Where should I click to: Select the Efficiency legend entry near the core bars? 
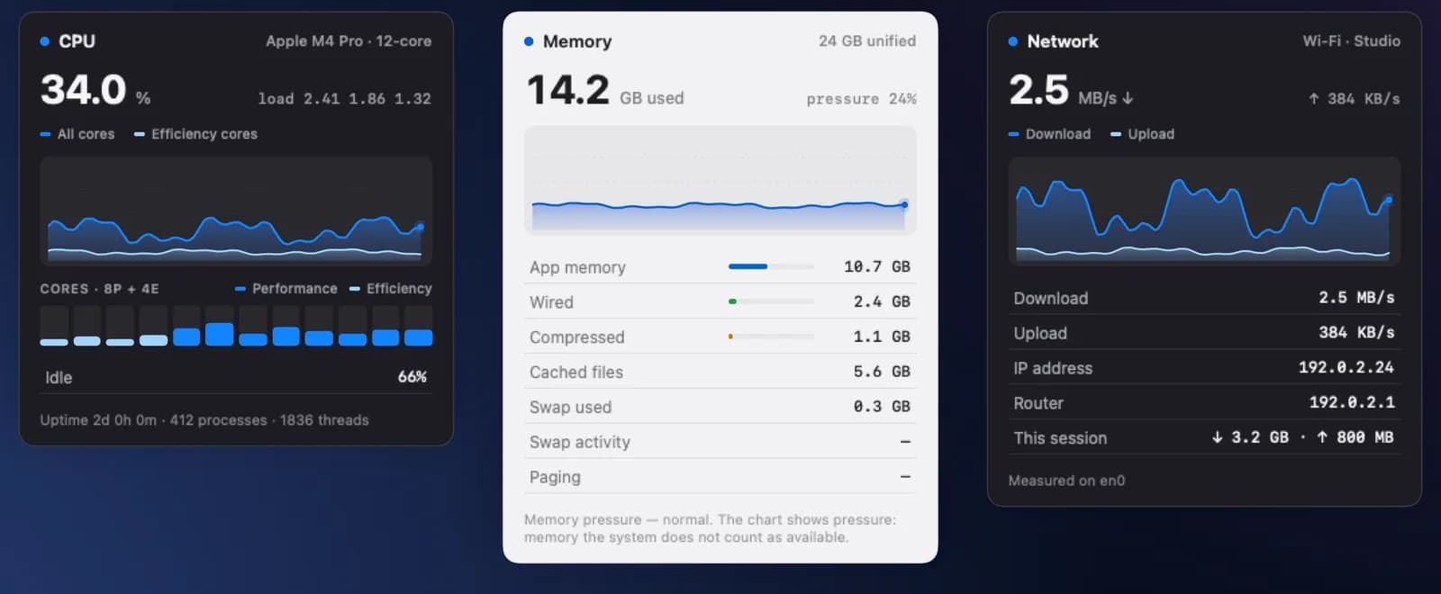coord(390,289)
